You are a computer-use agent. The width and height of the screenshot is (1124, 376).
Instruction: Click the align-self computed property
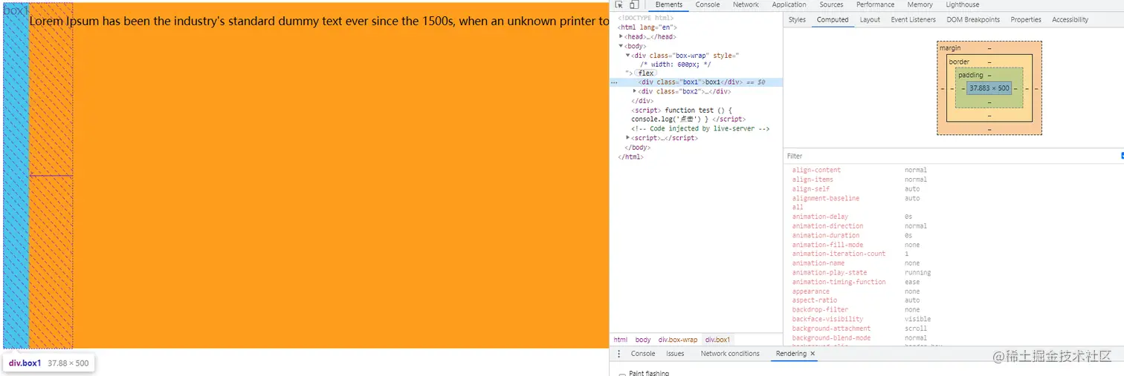[811, 188]
